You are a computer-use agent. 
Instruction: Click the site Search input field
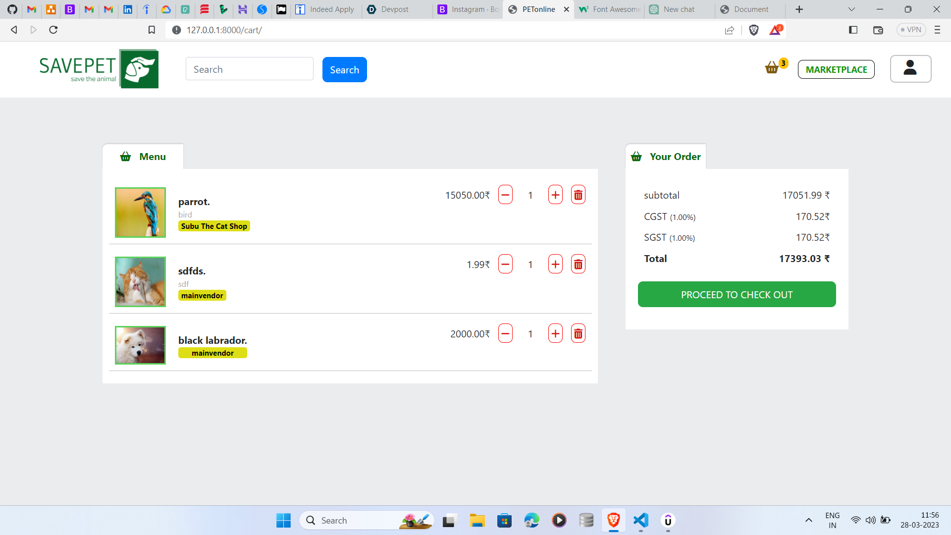pyautogui.click(x=249, y=69)
